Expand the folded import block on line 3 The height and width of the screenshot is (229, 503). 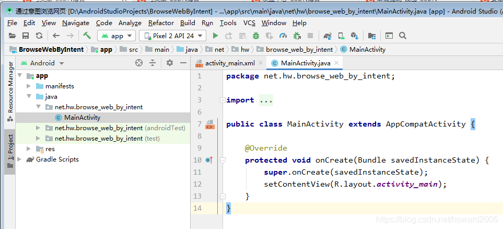point(223,100)
